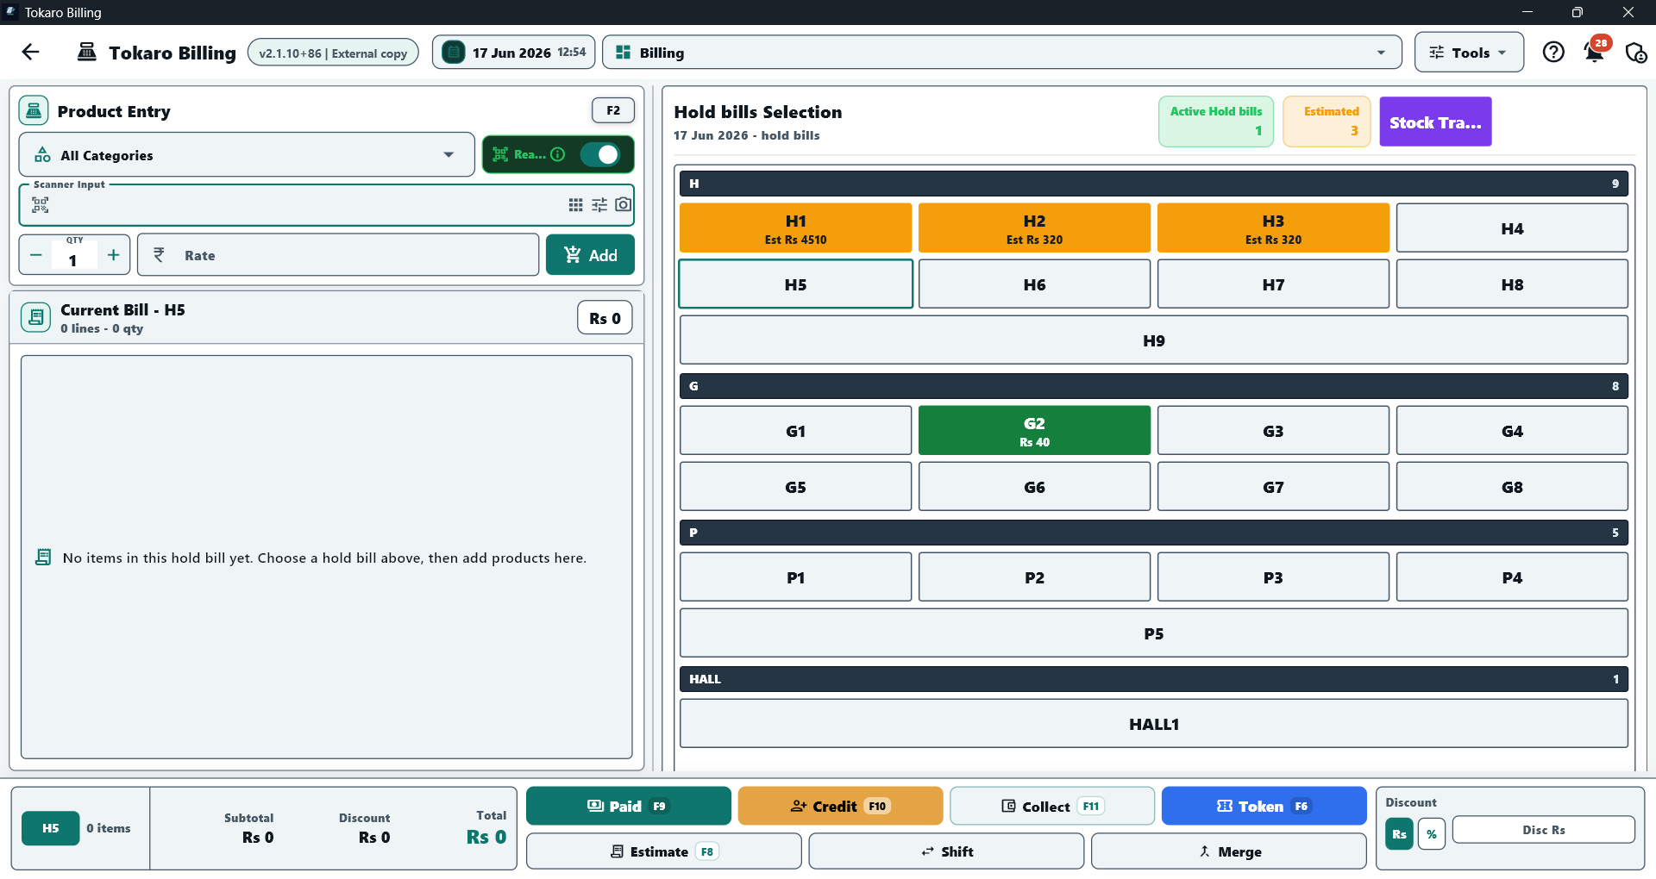This screenshot has width=1656, height=879.
Task: Click the categories shapes icon
Action: 42,155
